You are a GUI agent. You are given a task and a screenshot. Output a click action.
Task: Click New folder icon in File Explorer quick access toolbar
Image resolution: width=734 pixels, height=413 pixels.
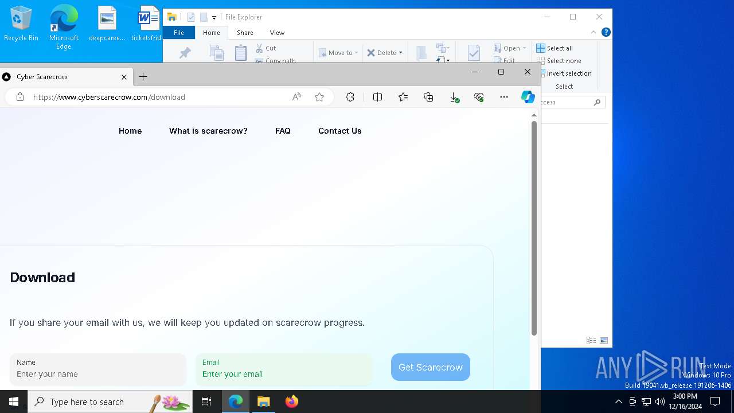coord(204,17)
